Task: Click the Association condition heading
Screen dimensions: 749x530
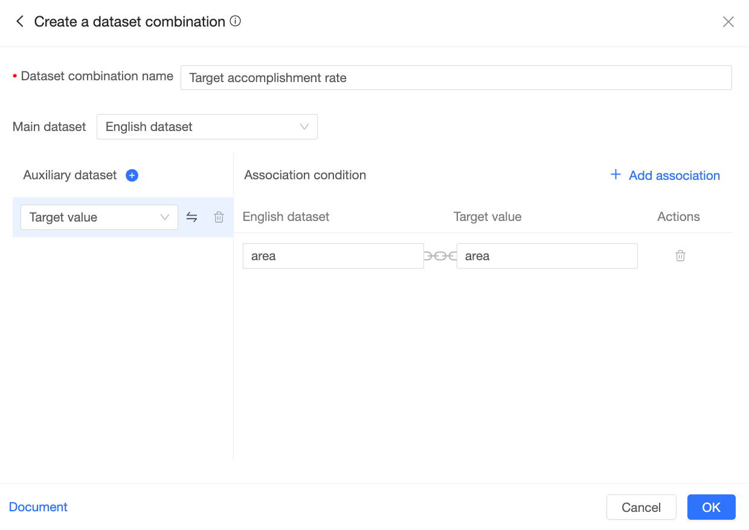Action: (x=305, y=175)
